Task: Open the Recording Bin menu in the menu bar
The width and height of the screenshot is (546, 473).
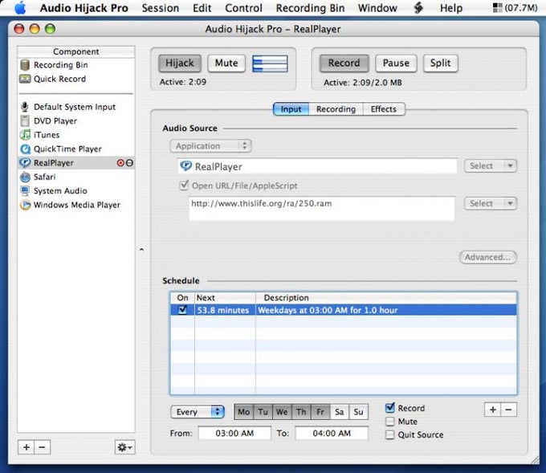Action: click(x=310, y=8)
